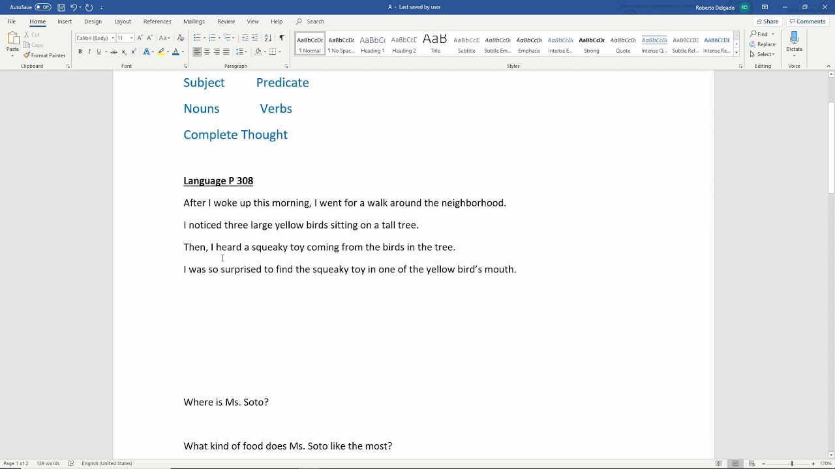The height and width of the screenshot is (469, 835).
Task: Open the Select dropdown
Action: click(762, 54)
